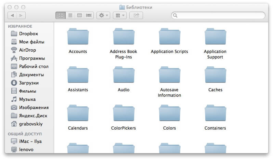Click the ОБЩИЙ ДОСТУП sidebar heading
Image resolution: width=273 pixels, height=160 pixels.
(x=25, y=134)
